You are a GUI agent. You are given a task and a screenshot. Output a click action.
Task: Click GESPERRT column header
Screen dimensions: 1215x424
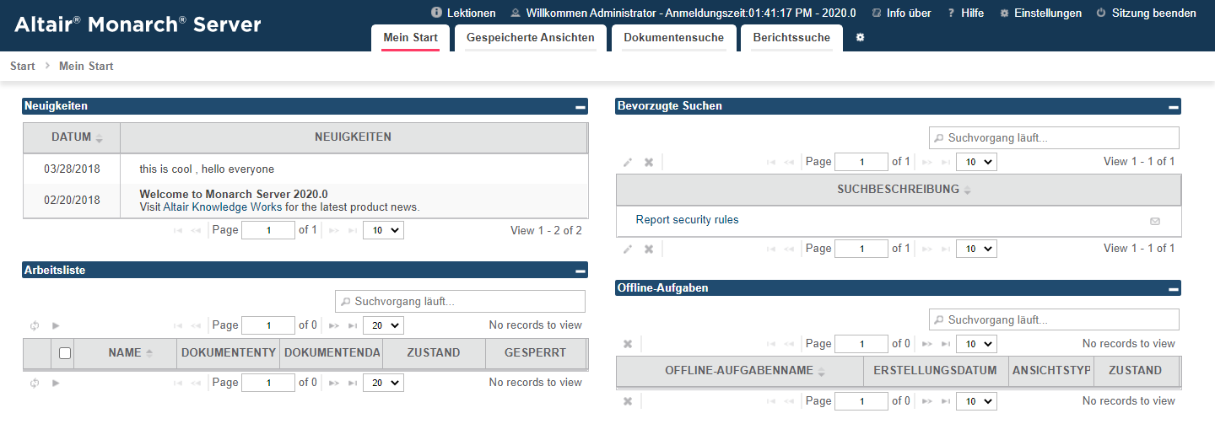coord(536,353)
